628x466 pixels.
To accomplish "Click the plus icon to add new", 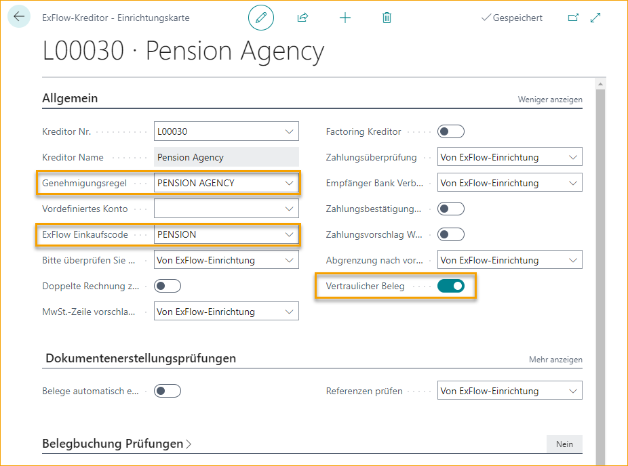I will (x=345, y=18).
